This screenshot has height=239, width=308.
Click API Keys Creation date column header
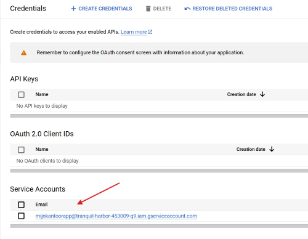point(241,94)
